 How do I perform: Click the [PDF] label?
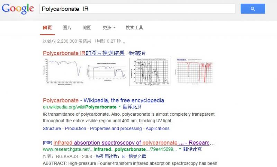[47, 143]
